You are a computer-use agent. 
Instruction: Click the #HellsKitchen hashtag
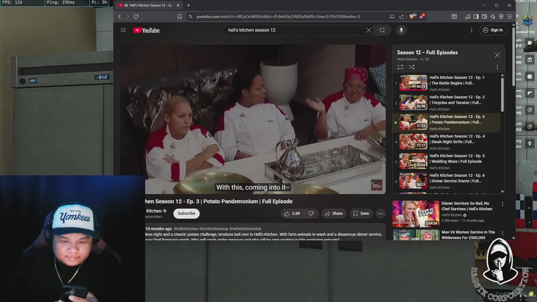[x=186, y=229]
